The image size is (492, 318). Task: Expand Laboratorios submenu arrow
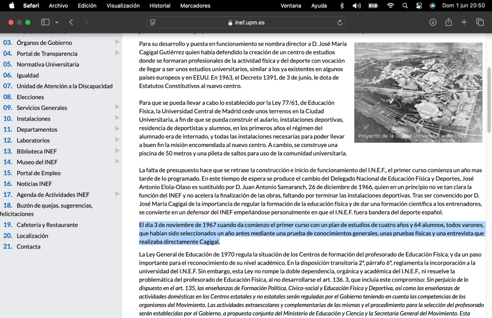(117, 140)
